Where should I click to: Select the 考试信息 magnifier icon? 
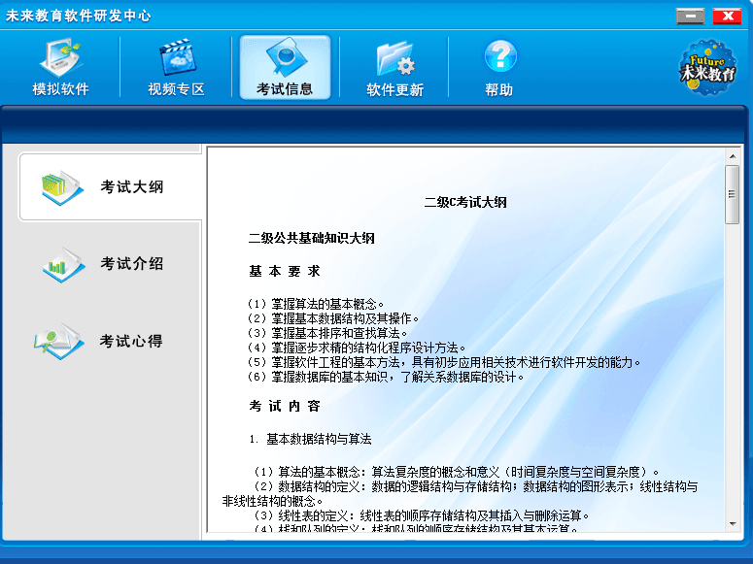coord(285,57)
